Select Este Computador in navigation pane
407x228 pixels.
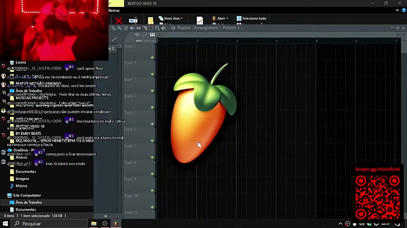pyautogui.click(x=27, y=195)
